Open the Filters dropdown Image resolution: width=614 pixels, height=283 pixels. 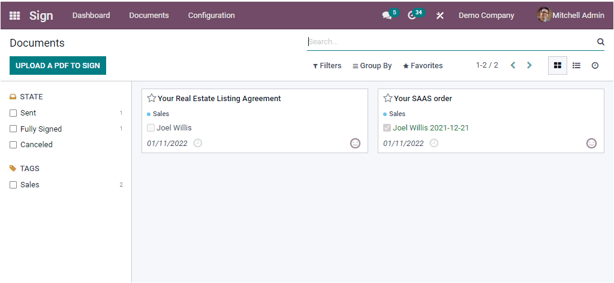(x=327, y=66)
